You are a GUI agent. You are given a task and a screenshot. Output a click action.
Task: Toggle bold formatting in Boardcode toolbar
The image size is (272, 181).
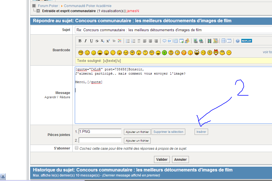pyautogui.click(x=80, y=41)
